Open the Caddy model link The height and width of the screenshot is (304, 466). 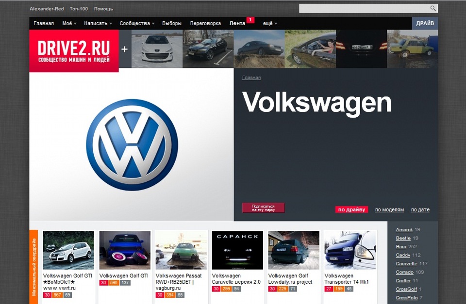[x=403, y=255]
